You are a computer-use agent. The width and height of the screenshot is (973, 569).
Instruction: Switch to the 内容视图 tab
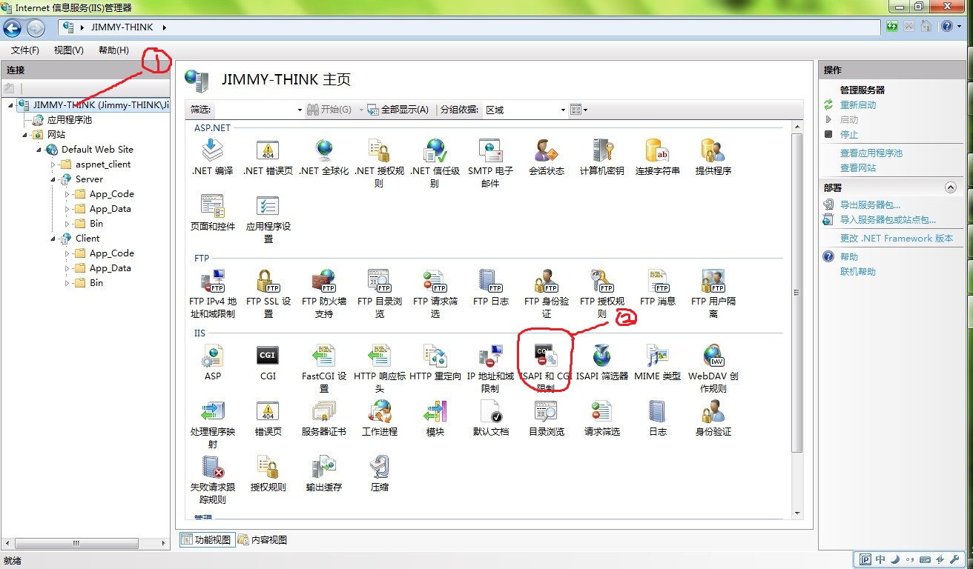tap(263, 540)
